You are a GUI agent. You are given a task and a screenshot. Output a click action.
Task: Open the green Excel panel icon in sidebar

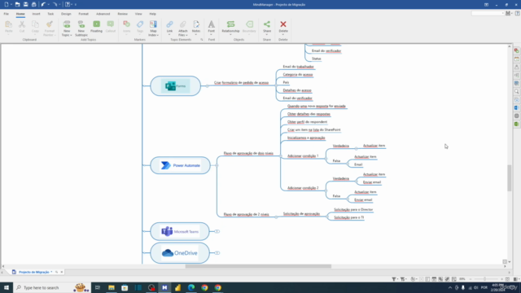coord(517,124)
